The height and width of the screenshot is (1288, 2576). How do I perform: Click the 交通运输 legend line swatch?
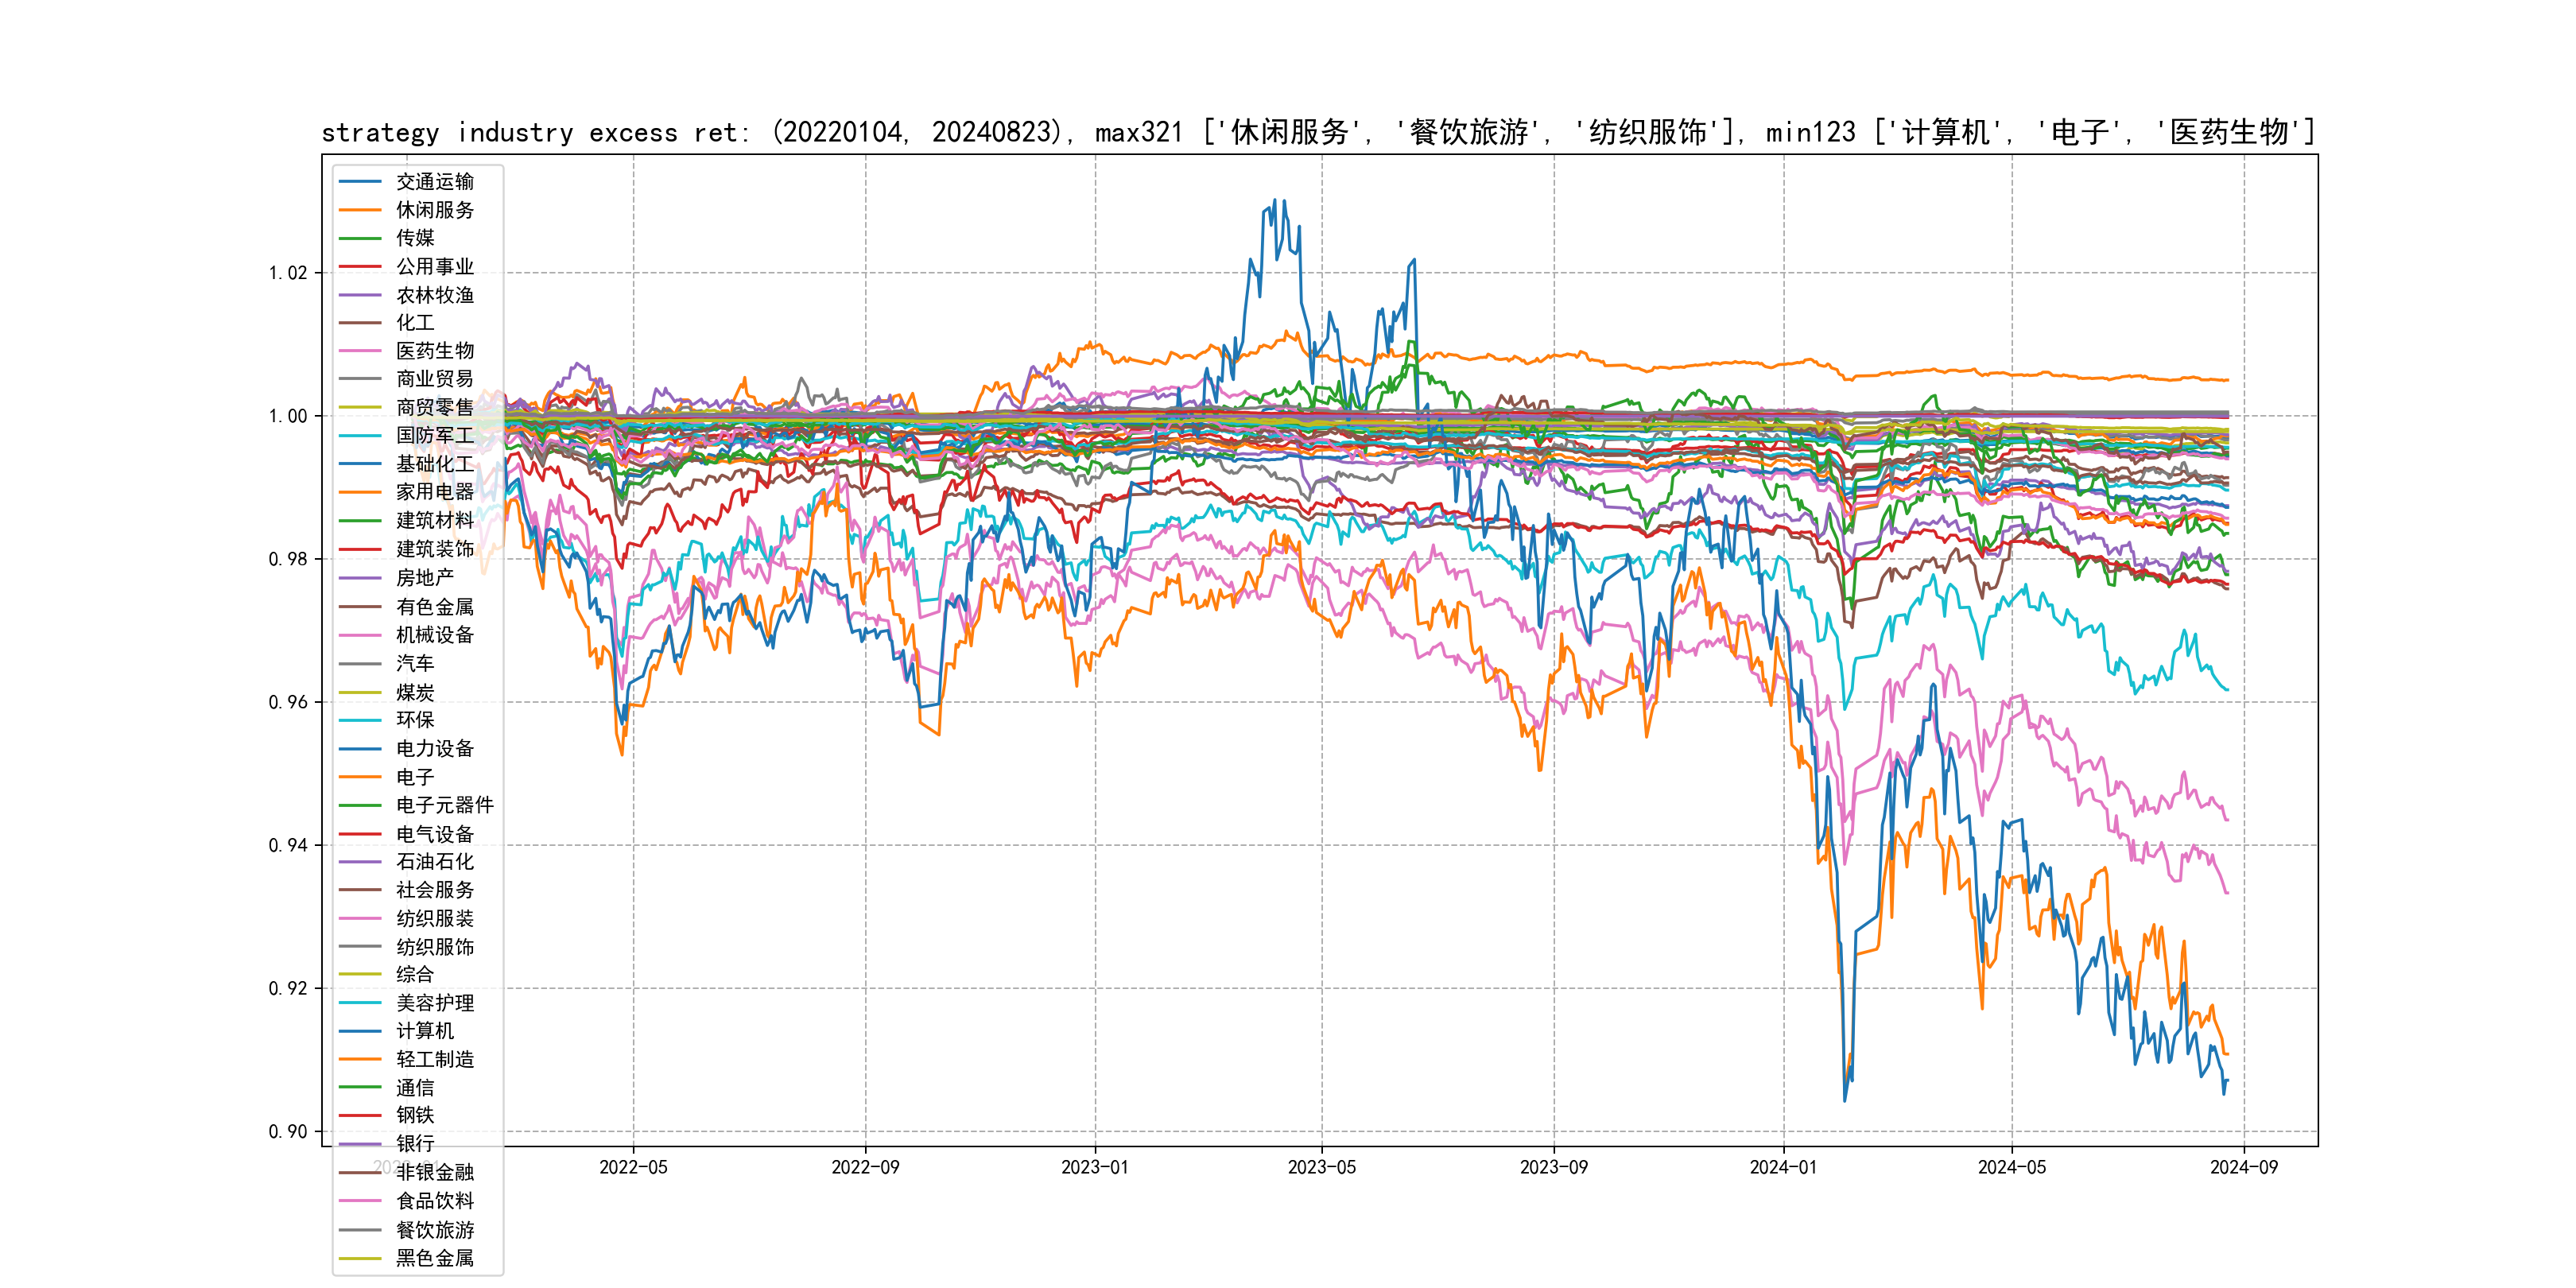[x=360, y=182]
